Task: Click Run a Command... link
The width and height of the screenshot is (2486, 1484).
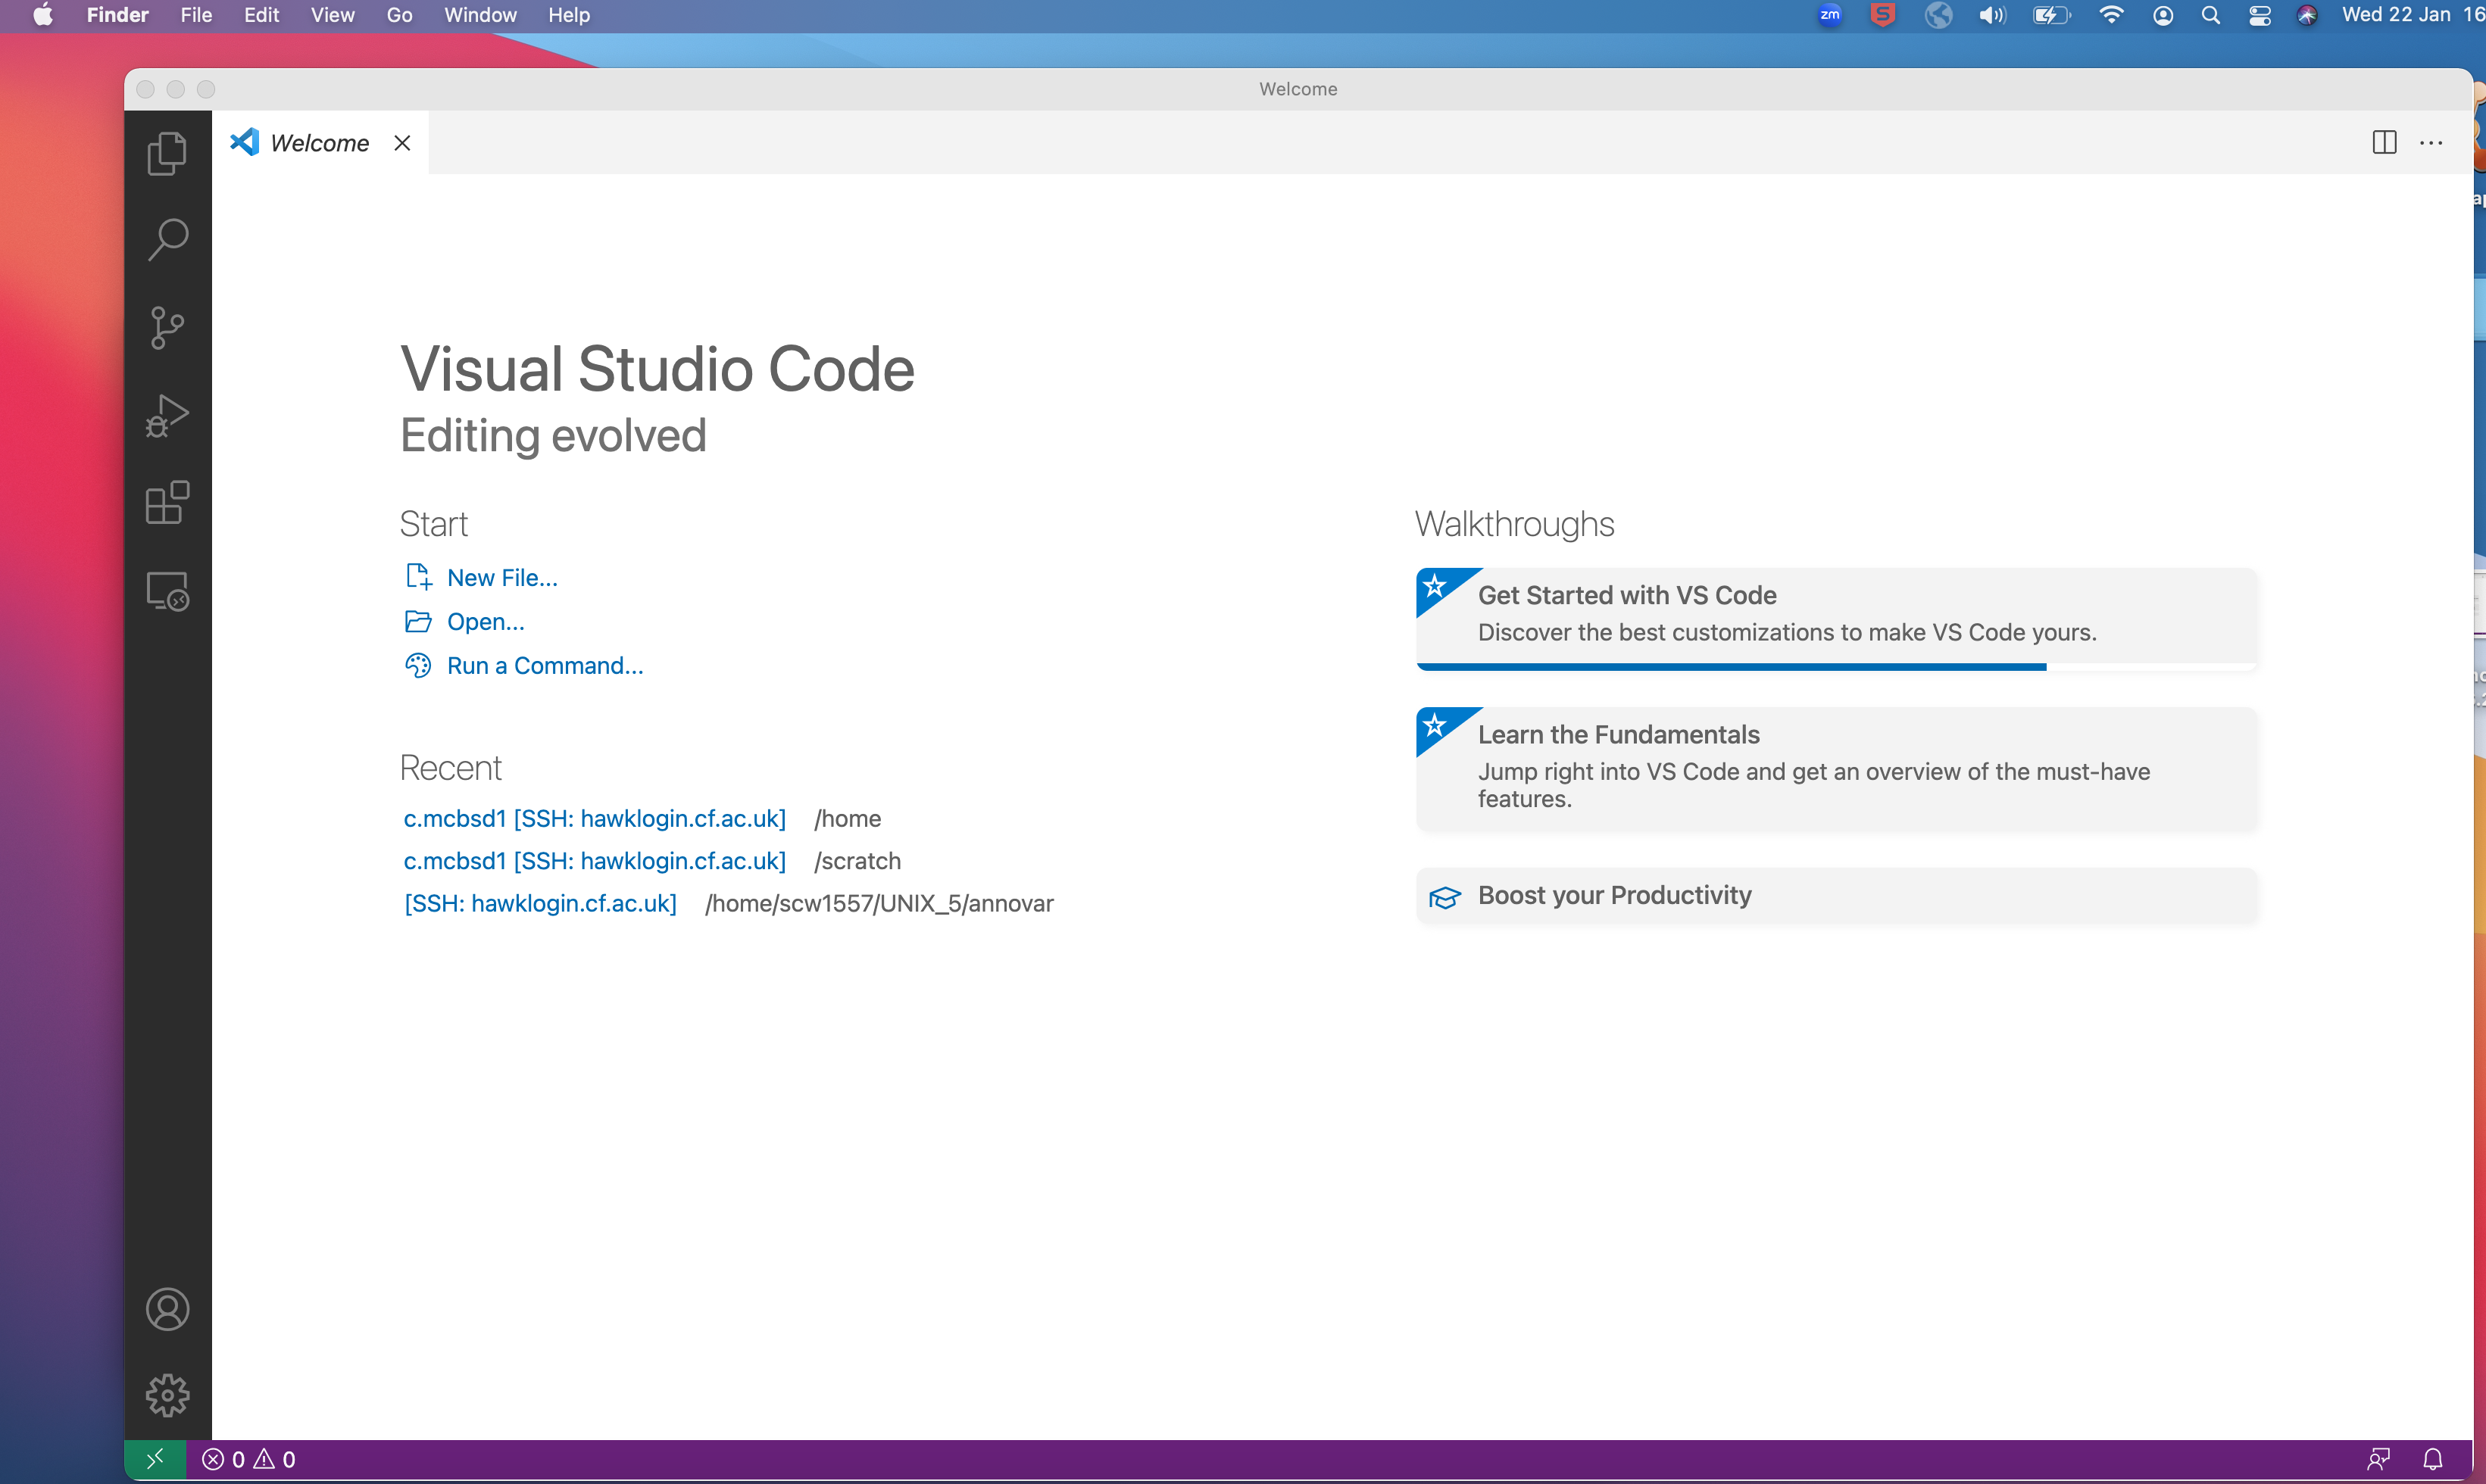Action: tap(545, 665)
